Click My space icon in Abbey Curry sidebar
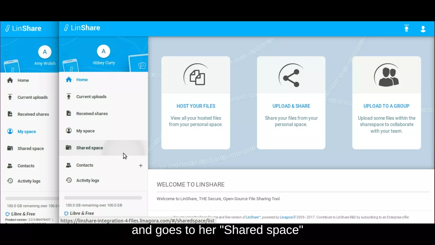The width and height of the screenshot is (435, 245). click(69, 131)
